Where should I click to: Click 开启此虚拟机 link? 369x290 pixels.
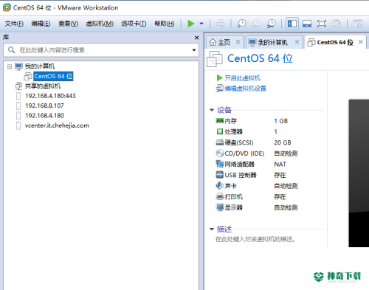242,78
